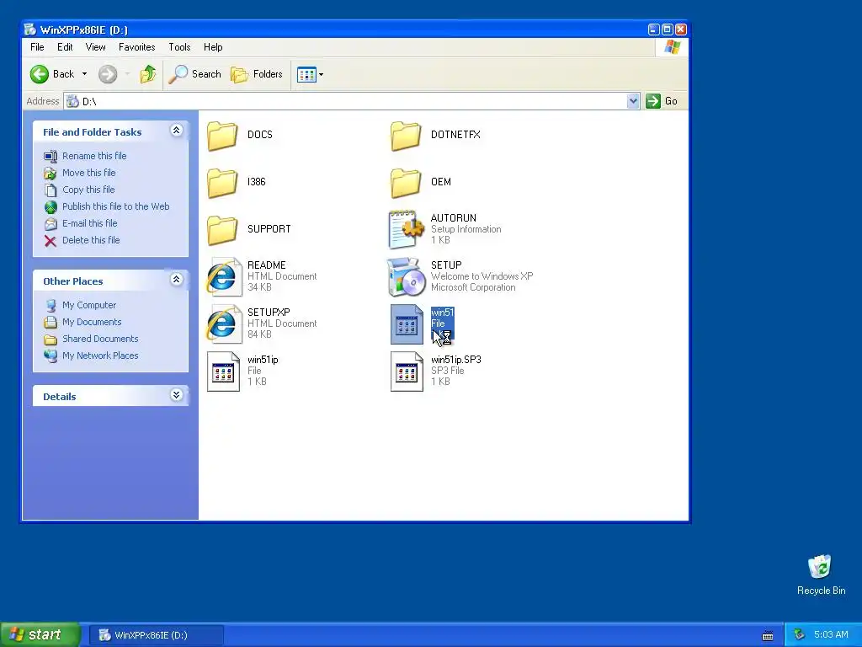
Task: Click Rename this file link
Action: tap(94, 156)
